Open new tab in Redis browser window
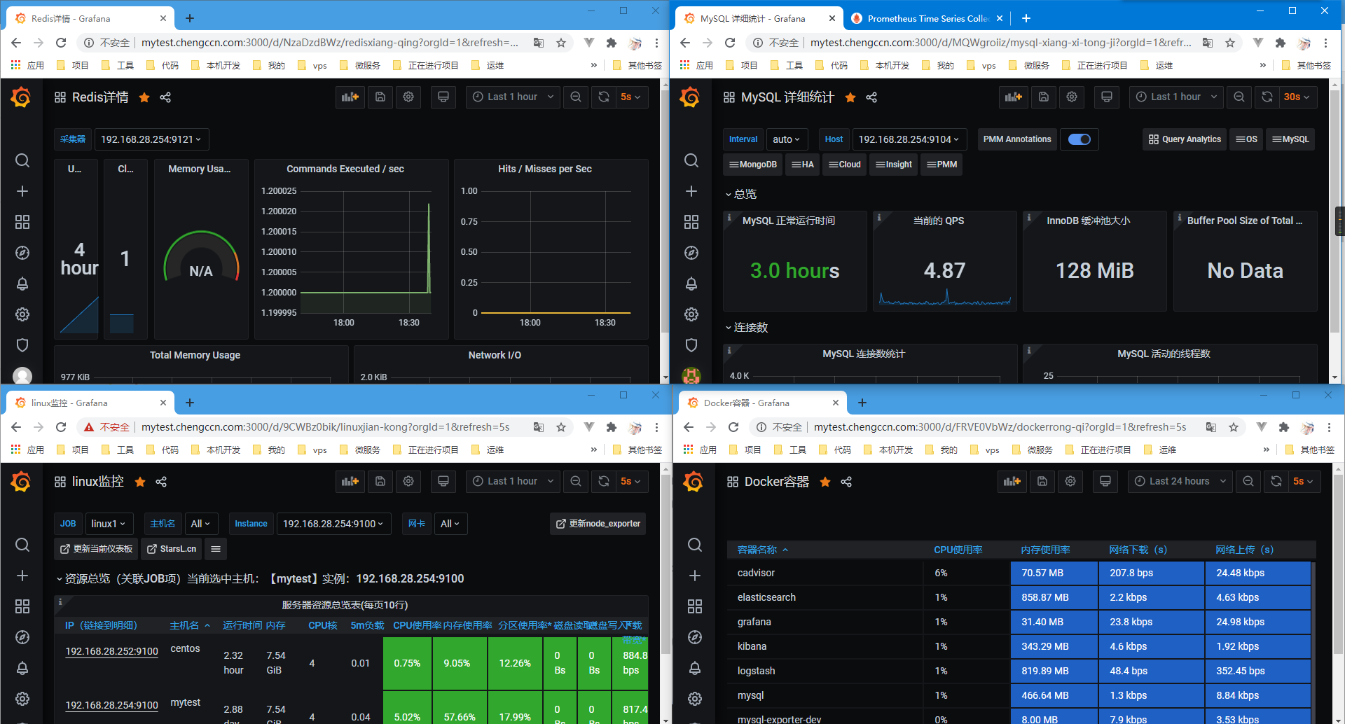 [x=190, y=18]
